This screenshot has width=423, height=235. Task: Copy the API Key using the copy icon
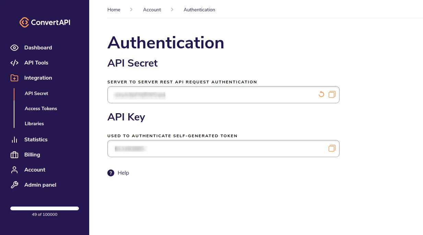332,148
